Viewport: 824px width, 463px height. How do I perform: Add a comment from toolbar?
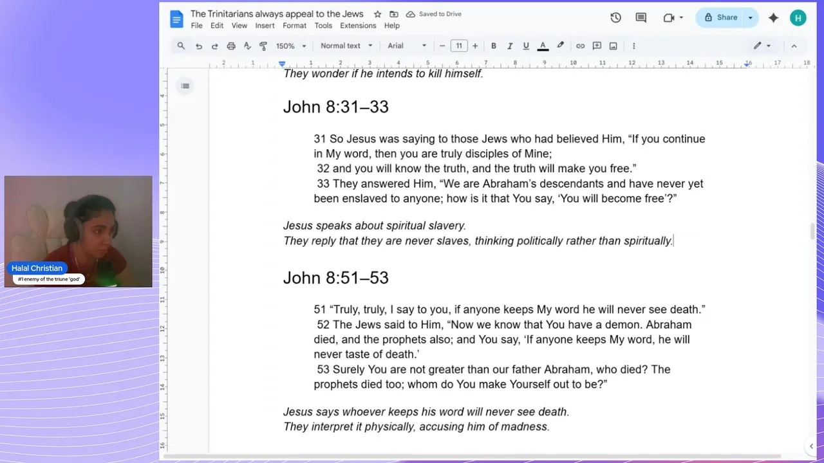pyautogui.click(x=597, y=46)
